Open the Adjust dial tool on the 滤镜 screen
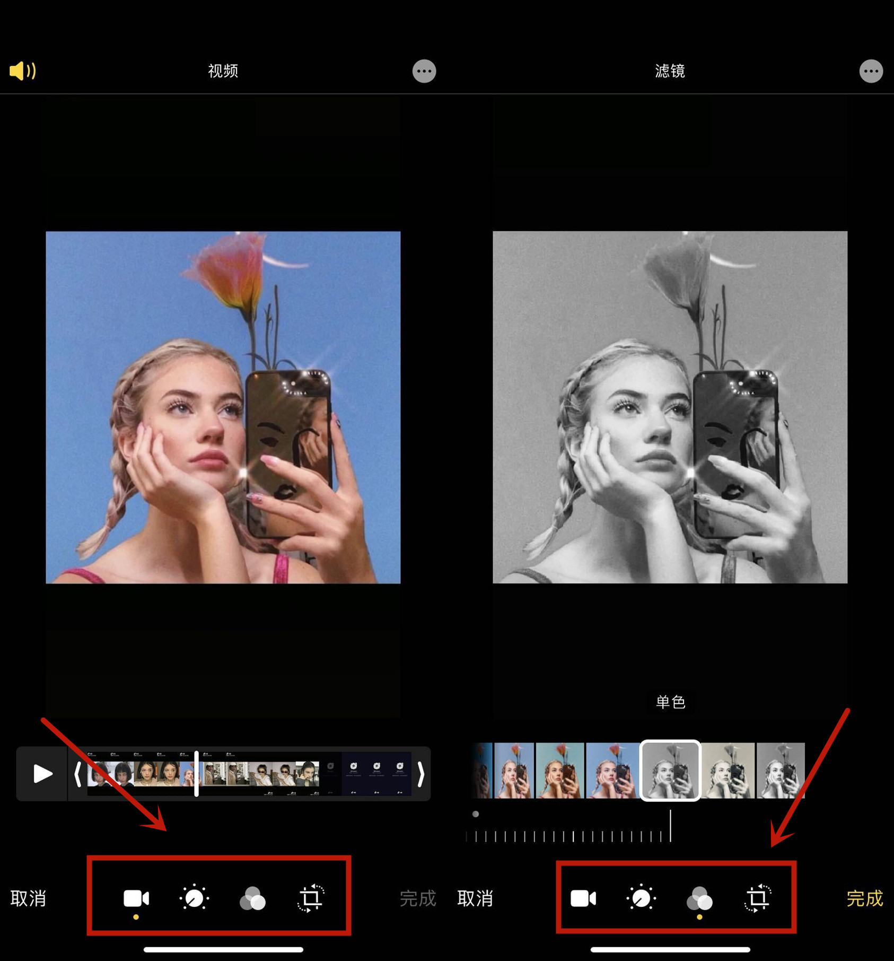894x961 pixels. pos(641,898)
